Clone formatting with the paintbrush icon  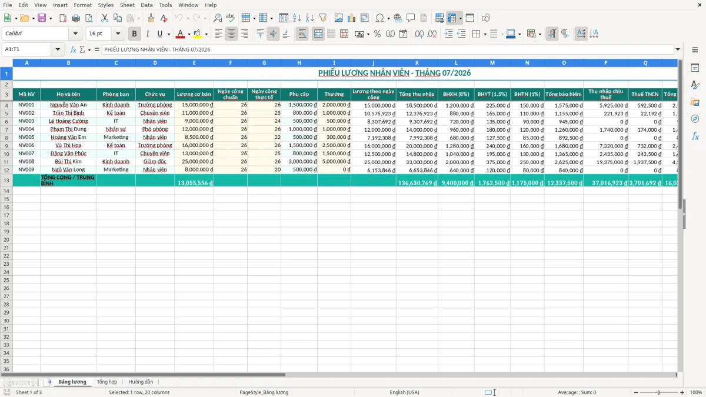tap(151, 18)
